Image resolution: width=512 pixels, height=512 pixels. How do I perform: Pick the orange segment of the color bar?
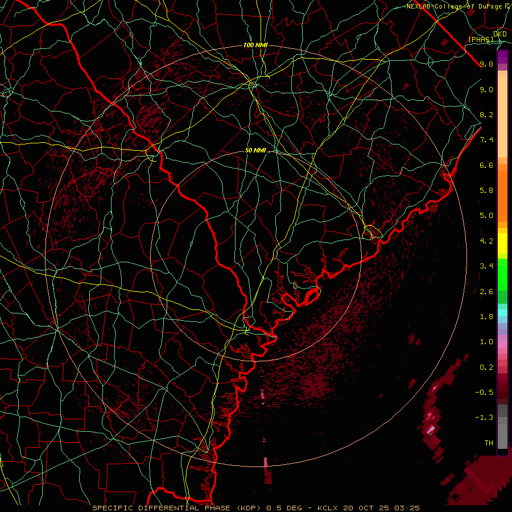(502, 197)
